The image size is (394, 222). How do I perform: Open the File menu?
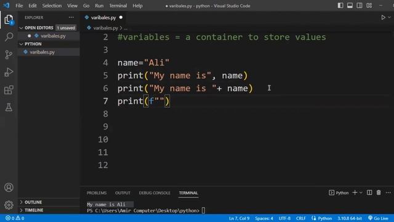pyautogui.click(x=19, y=6)
